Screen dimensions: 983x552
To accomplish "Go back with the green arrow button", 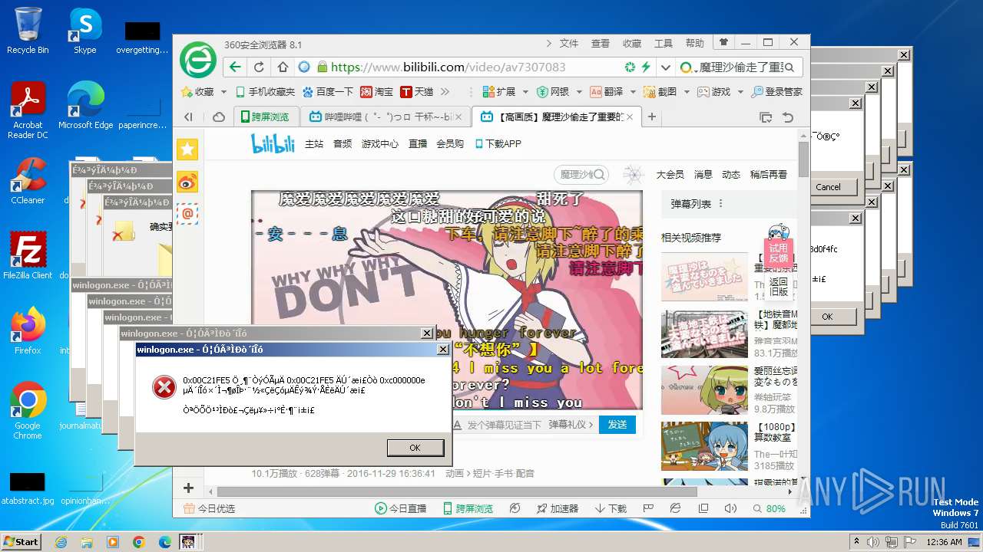I will tap(235, 67).
